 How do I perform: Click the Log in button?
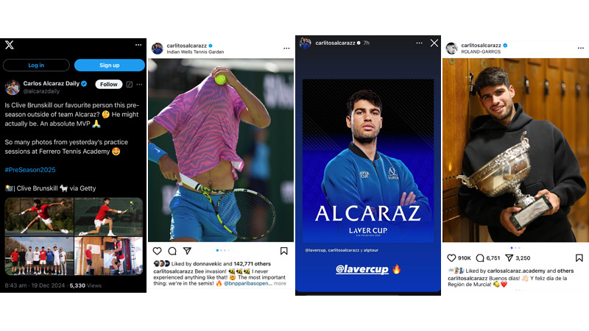36,65
